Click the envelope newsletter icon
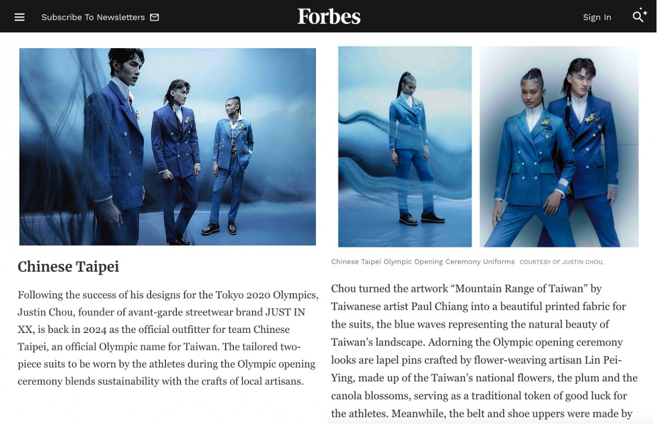The image size is (657, 424). [154, 17]
